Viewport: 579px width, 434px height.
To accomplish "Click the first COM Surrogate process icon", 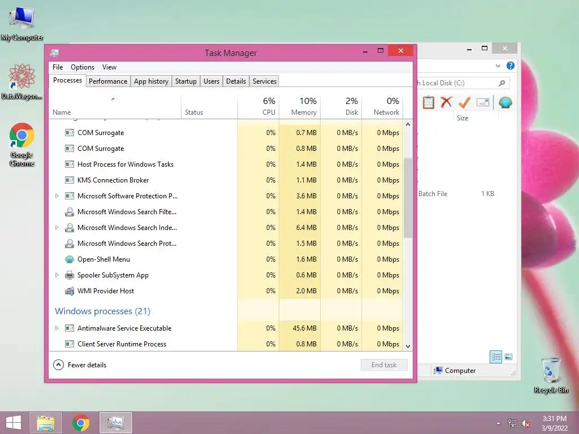I will pyautogui.click(x=70, y=132).
